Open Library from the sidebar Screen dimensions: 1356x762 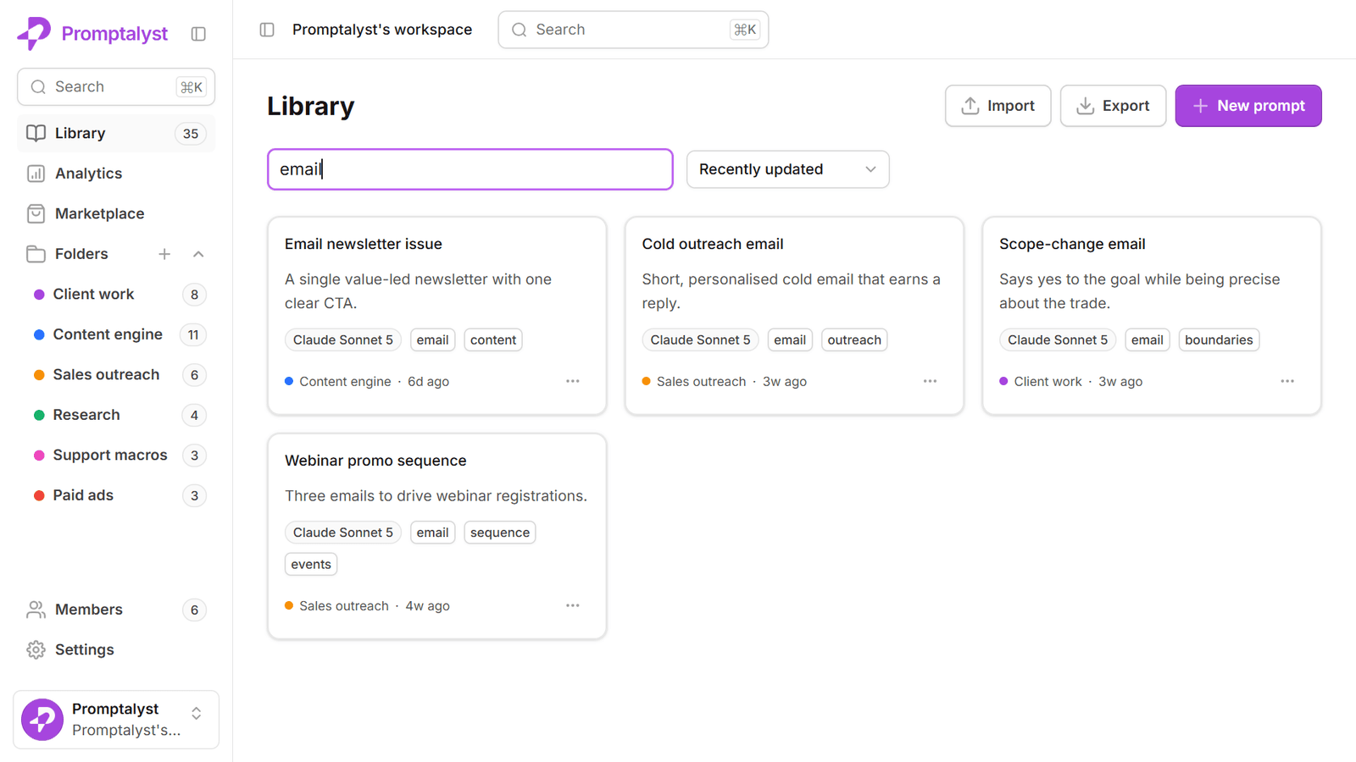click(116, 133)
